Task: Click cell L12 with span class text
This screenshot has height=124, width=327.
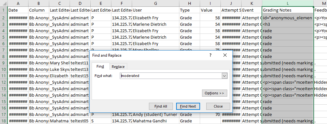Action: (x=288, y=82)
